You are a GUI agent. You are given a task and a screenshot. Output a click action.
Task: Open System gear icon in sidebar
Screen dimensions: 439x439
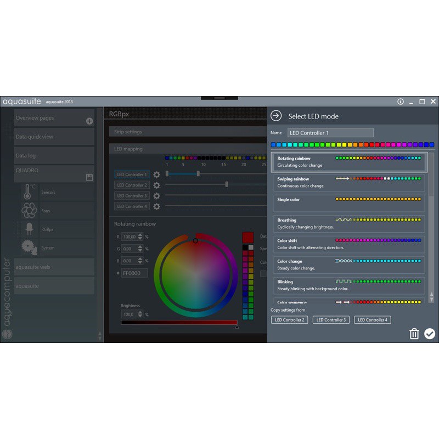coord(29,248)
